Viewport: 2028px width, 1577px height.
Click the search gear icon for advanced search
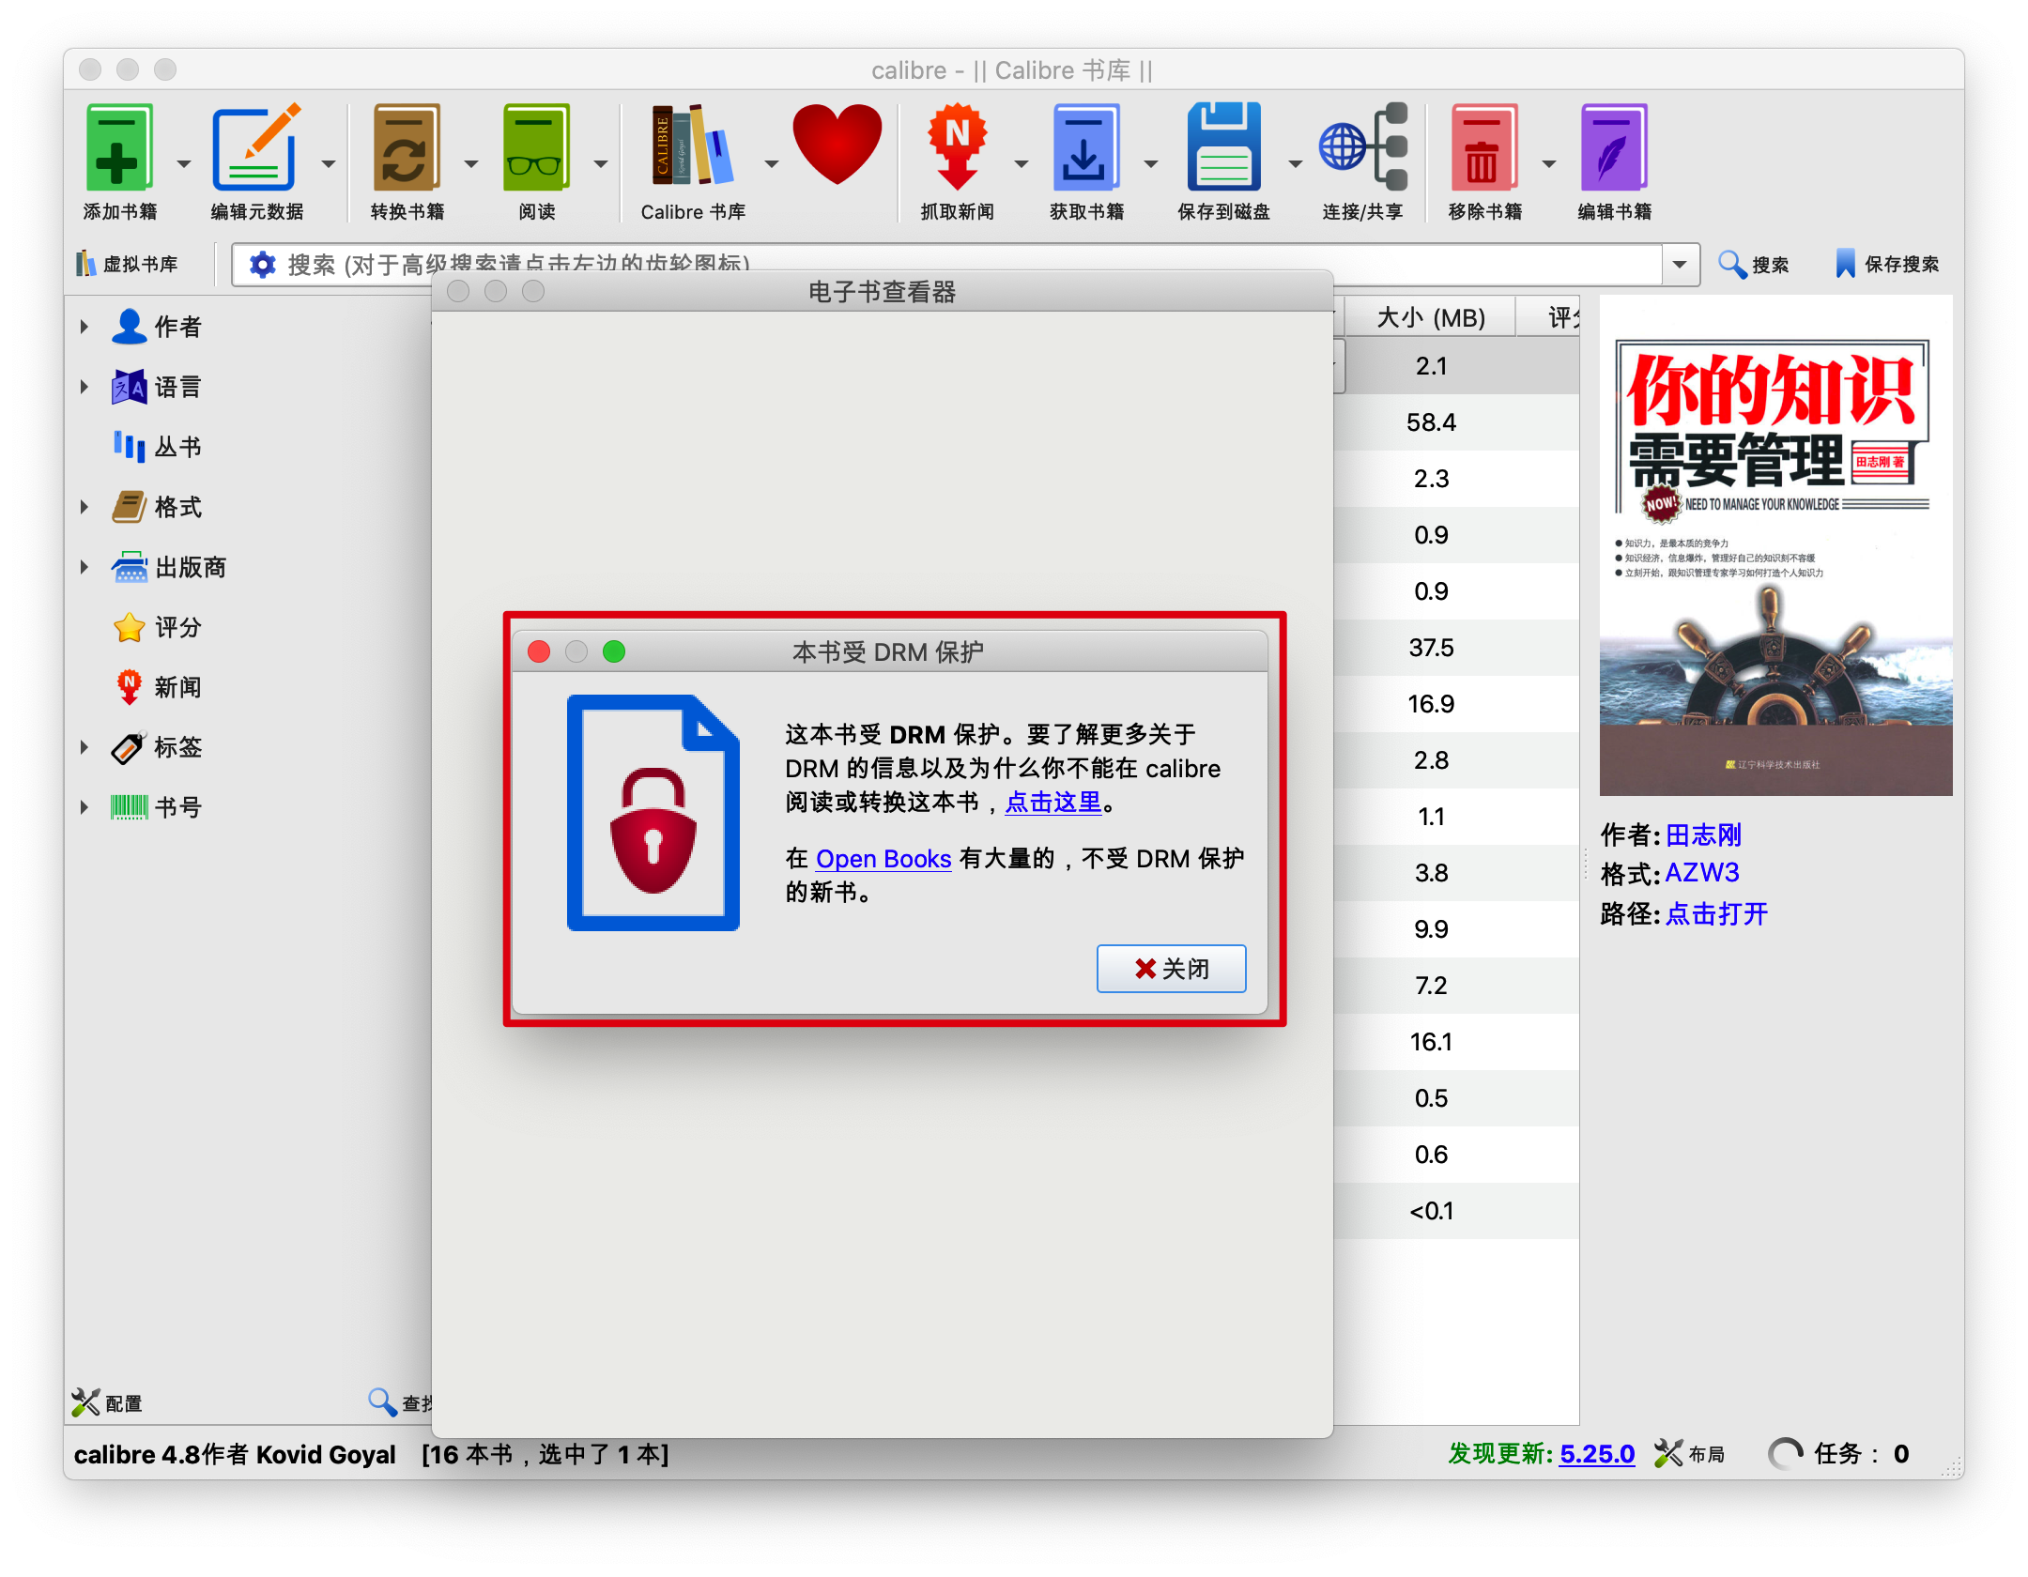262,265
